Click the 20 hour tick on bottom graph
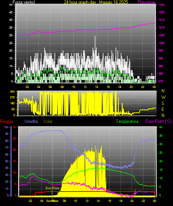 click(x=132, y=201)
